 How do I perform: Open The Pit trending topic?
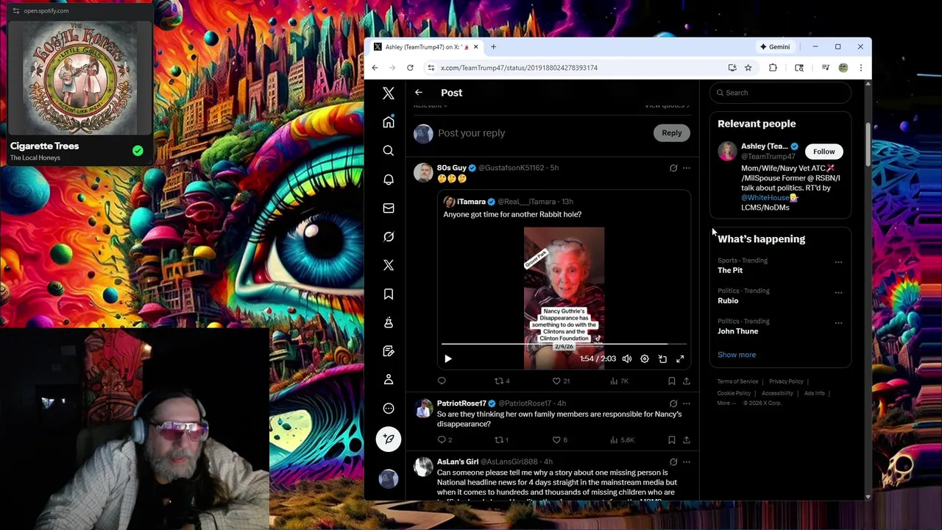pyautogui.click(x=730, y=270)
